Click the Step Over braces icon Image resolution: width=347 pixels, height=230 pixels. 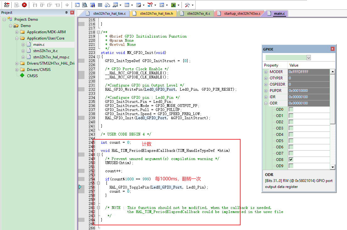(42, 5)
